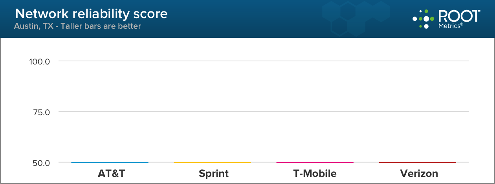Click the "Metrics" text under ROOT
The height and width of the screenshot is (184, 495).
(450, 26)
